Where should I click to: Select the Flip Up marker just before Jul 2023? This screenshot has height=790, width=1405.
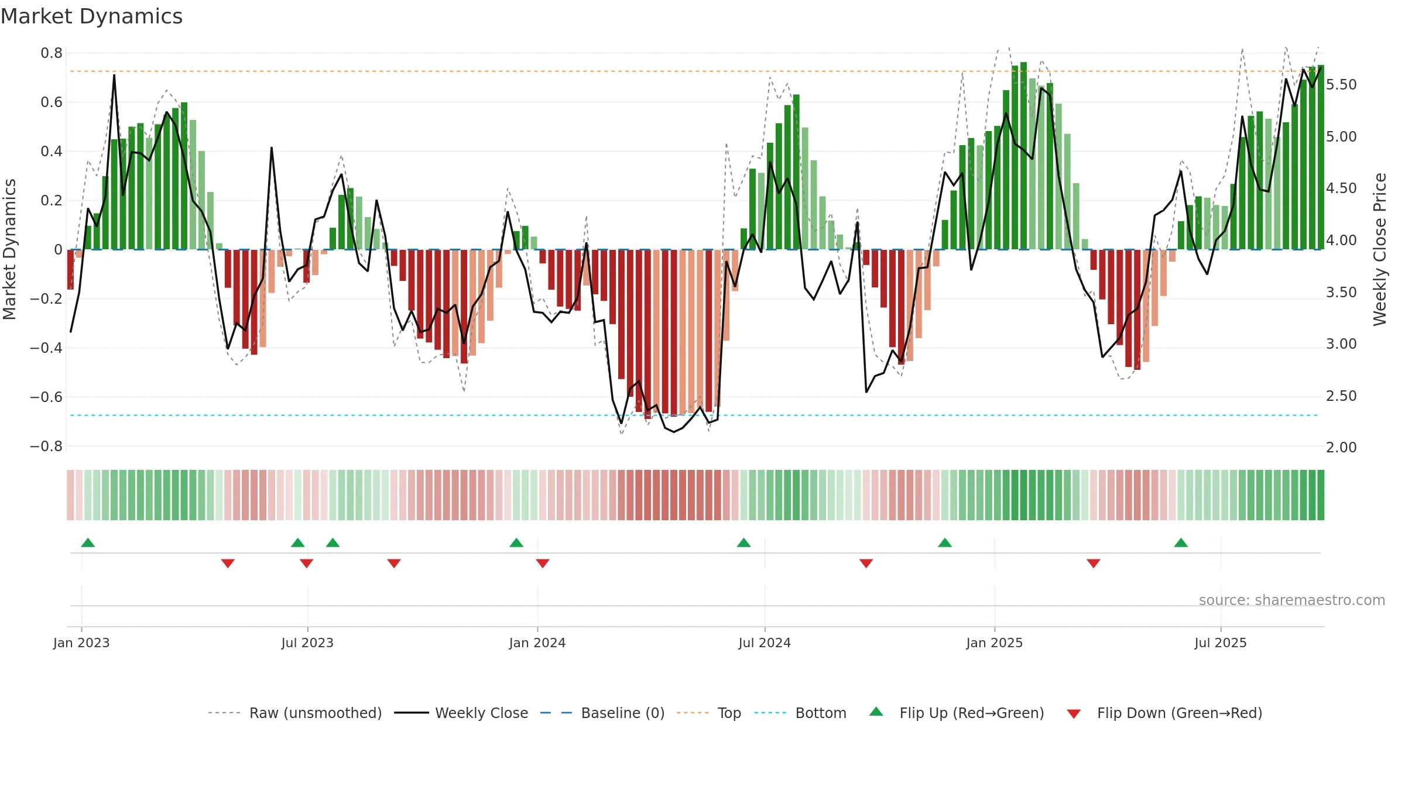point(297,542)
